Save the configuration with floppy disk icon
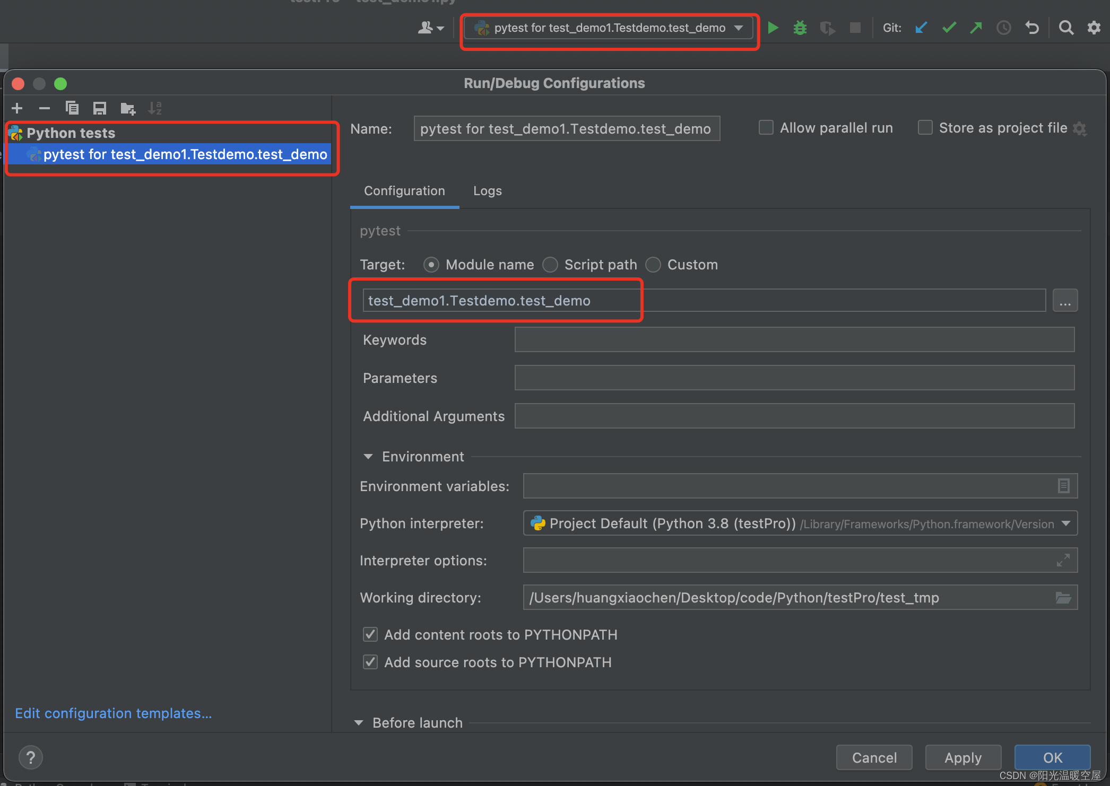 click(x=100, y=108)
